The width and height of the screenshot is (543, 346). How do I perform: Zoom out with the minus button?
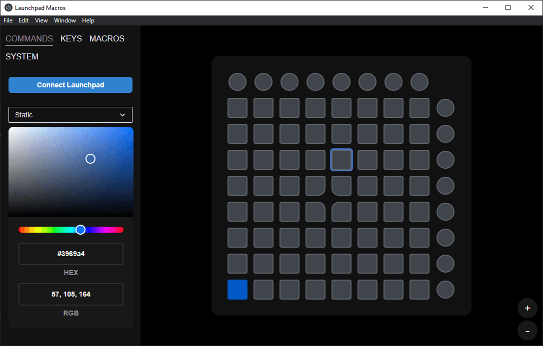(x=527, y=331)
